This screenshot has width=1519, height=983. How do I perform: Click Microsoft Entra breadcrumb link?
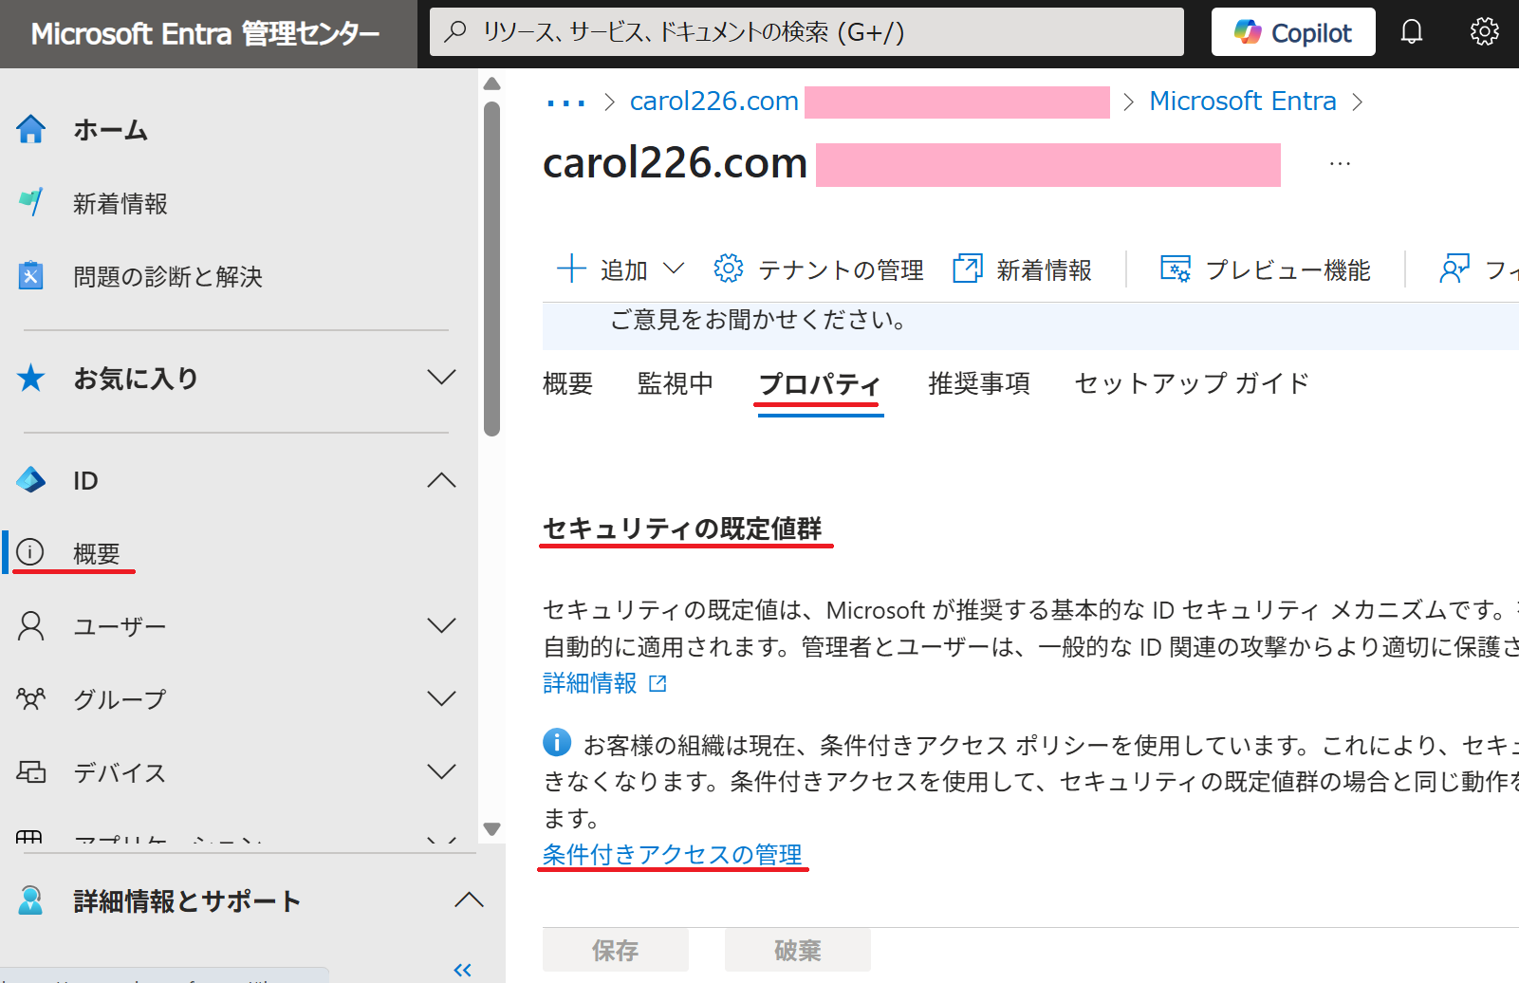click(1243, 102)
